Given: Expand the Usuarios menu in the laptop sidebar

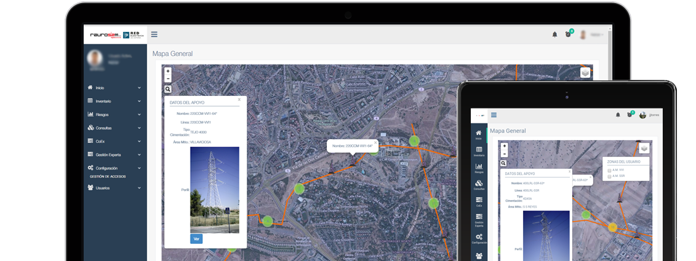Looking at the screenshot, I should [x=114, y=188].
